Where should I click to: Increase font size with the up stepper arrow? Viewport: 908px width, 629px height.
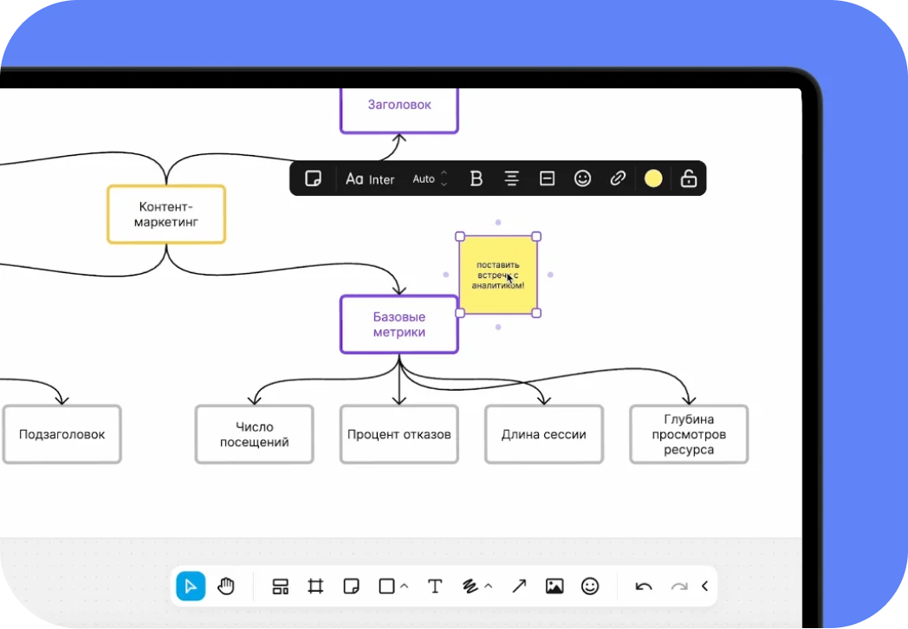[x=444, y=172]
